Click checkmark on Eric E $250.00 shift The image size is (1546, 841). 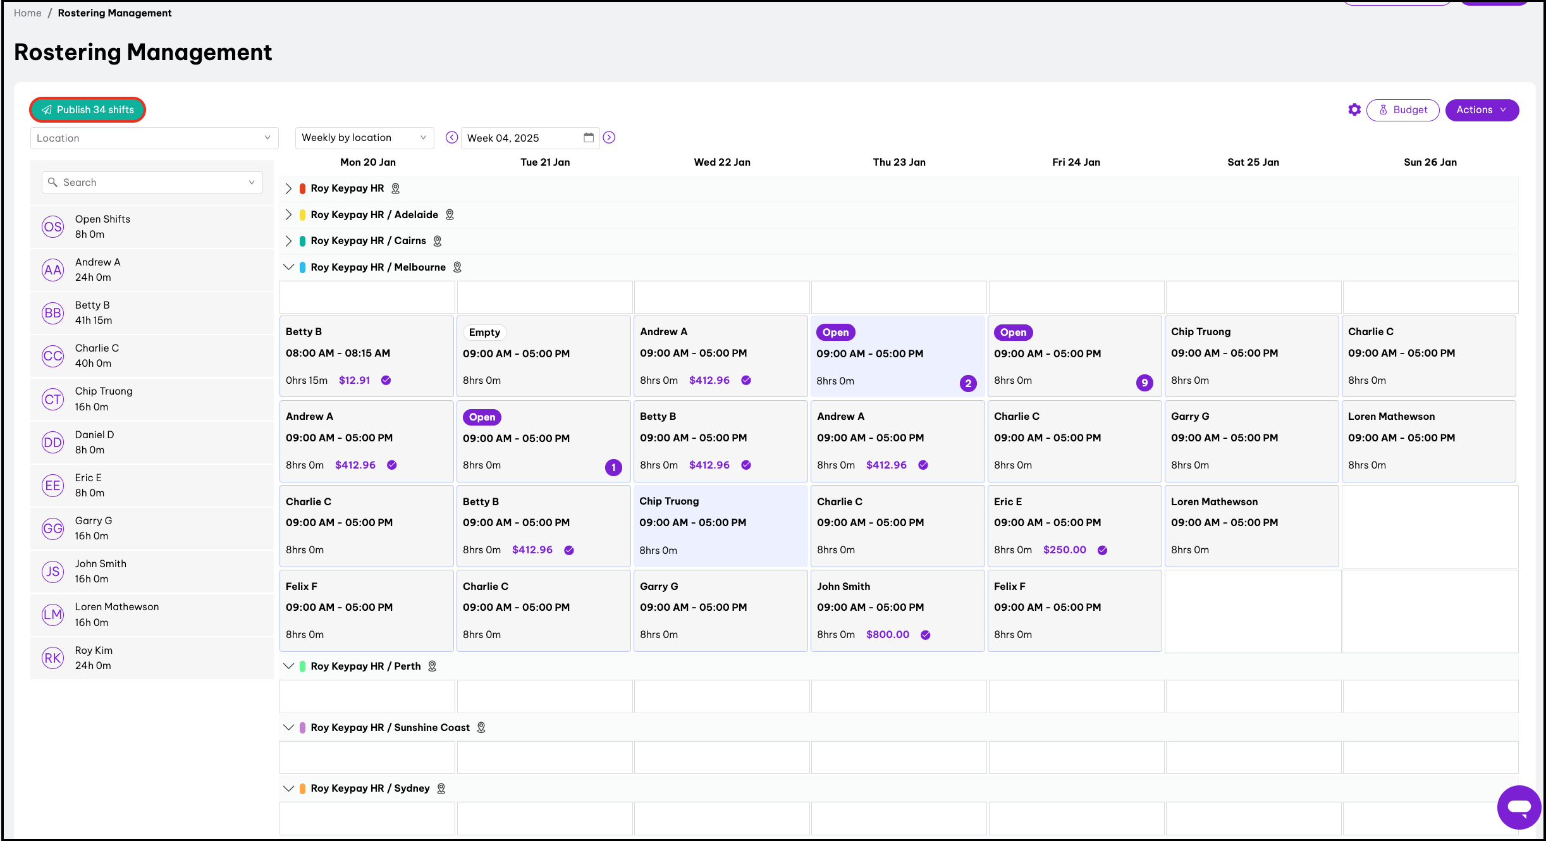click(1102, 550)
